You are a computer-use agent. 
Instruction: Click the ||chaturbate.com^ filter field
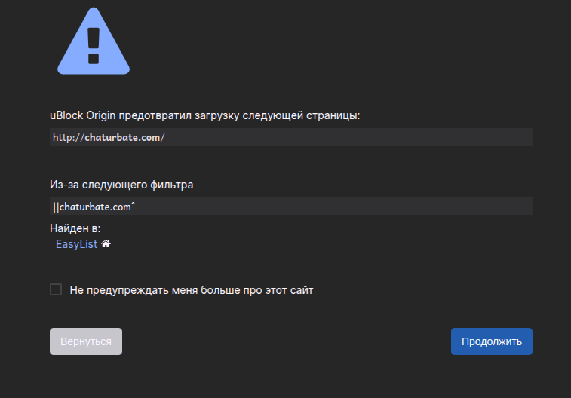click(x=291, y=207)
